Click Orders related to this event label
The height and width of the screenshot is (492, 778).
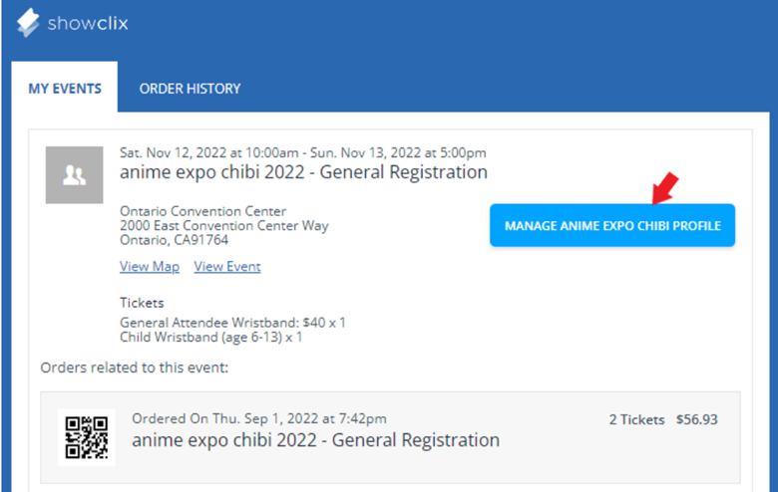[x=135, y=368]
